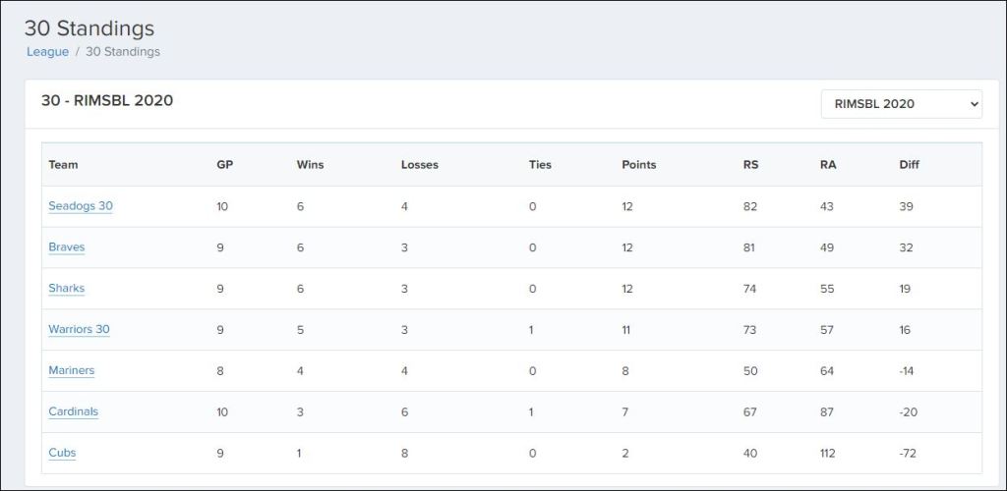This screenshot has height=491, width=1007.
Task: View the Cubs team page
Action: (x=62, y=454)
